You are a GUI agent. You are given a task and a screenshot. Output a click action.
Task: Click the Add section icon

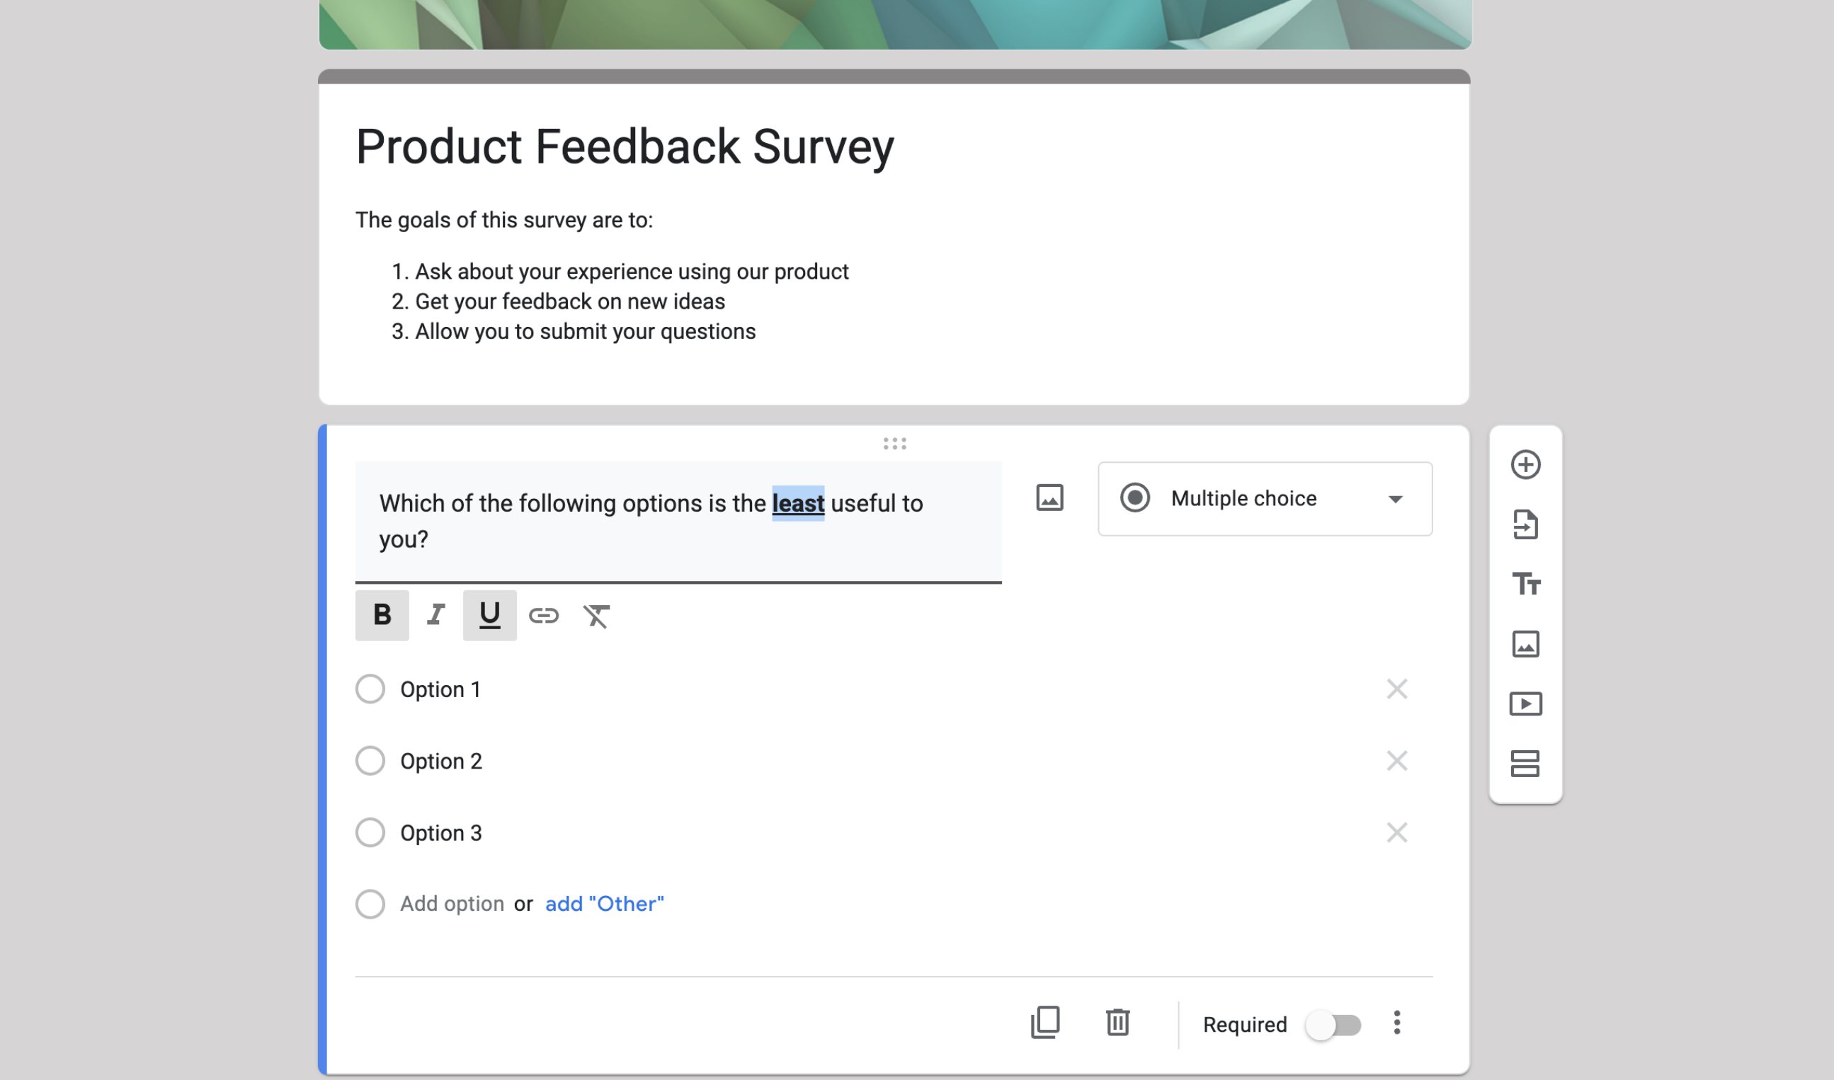tap(1525, 764)
